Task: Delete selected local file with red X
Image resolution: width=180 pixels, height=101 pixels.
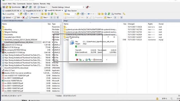Action: tap(24, 17)
